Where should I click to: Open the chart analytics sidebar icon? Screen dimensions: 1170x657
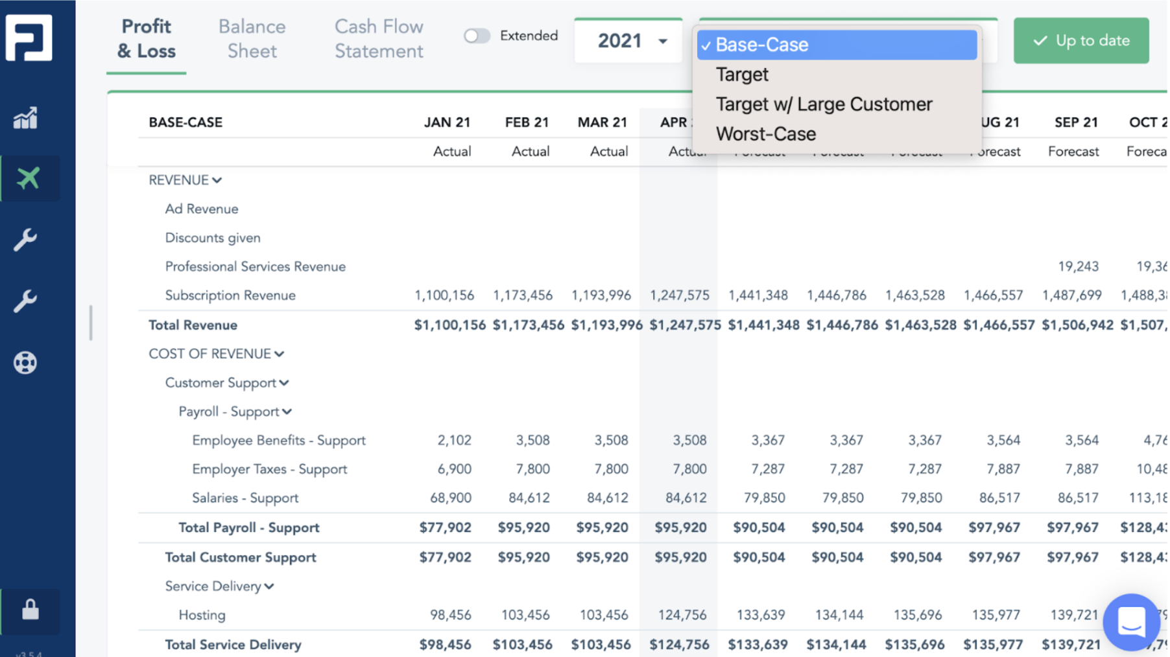coord(26,118)
